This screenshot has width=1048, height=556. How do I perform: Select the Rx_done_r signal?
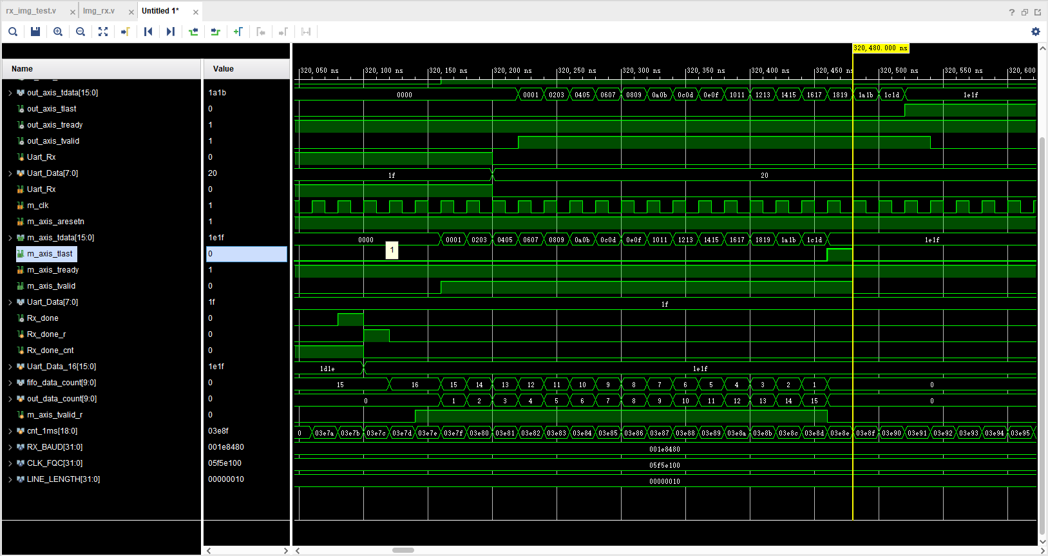tap(46, 334)
